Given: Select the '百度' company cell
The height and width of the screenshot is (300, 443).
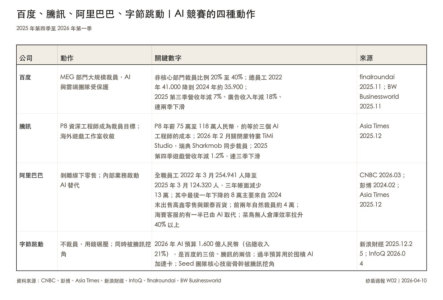Looking at the screenshot, I should pyautogui.click(x=37, y=89).
